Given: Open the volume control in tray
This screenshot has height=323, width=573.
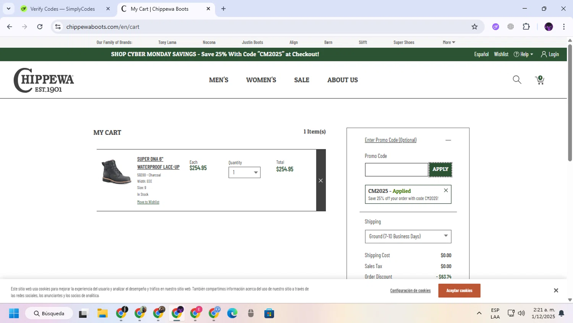Looking at the screenshot, I should pos(521,313).
